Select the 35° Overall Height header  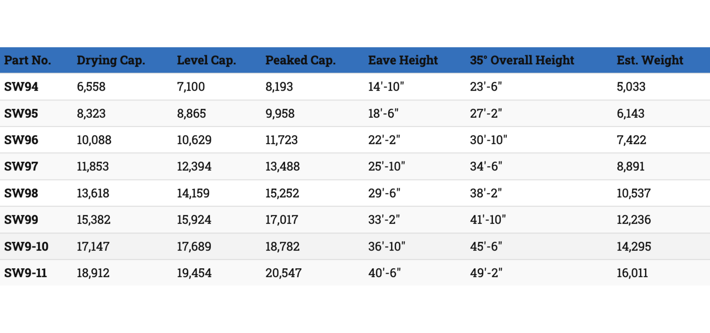522,60
